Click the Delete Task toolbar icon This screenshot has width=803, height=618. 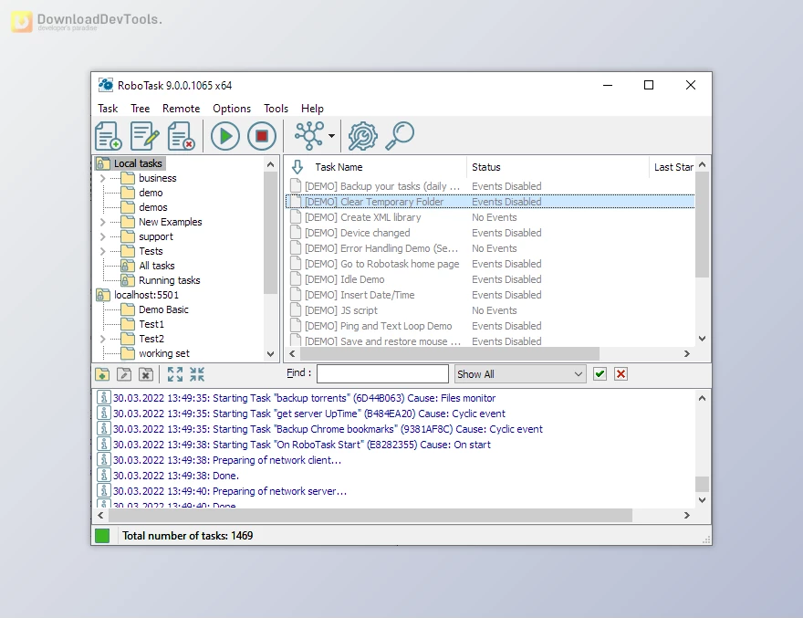(182, 136)
